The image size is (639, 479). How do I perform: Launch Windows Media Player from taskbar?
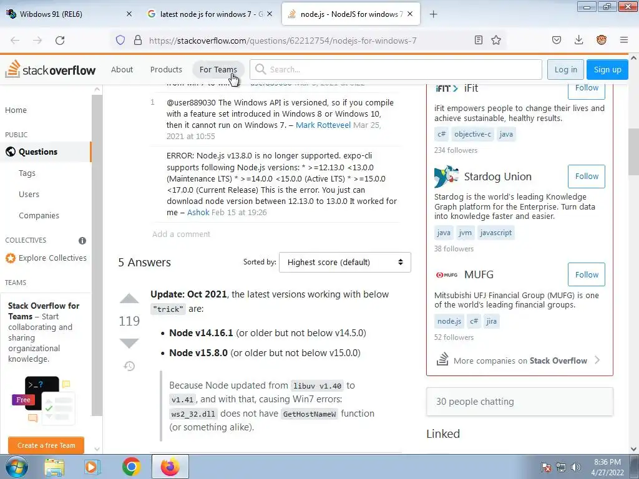coord(92,467)
